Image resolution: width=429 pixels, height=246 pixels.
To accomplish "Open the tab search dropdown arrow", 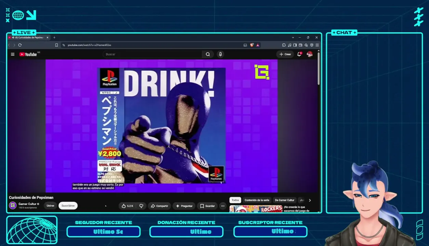I will pyautogui.click(x=293, y=38).
